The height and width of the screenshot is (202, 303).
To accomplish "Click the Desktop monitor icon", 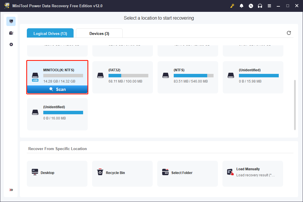I will coord(35,172).
